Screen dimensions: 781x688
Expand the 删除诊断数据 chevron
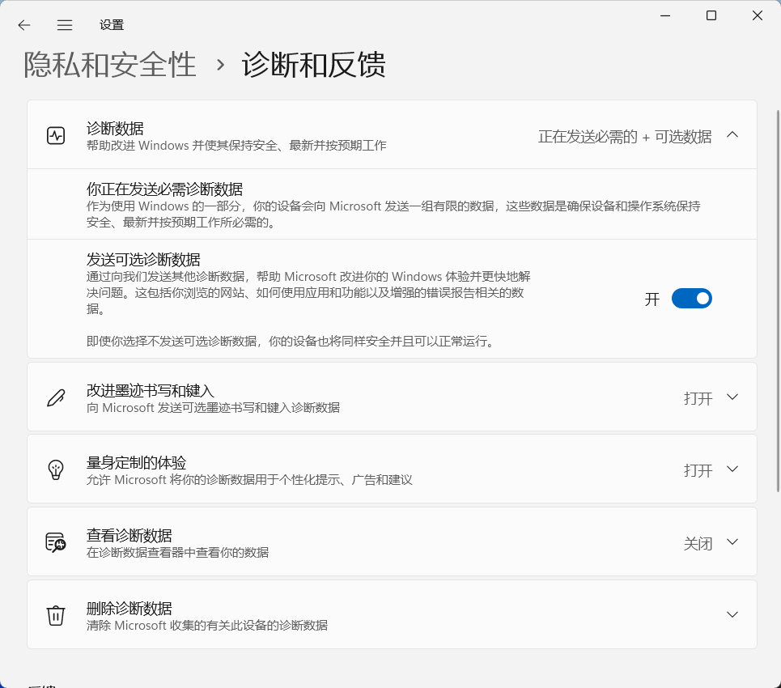point(732,615)
